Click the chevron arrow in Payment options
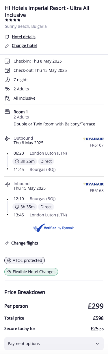This screenshot has height=354, width=108. (x=97, y=344)
